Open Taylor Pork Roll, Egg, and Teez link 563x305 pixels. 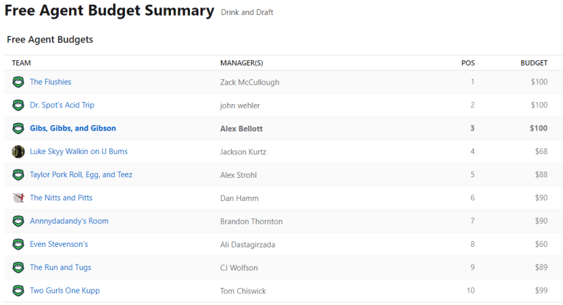point(81,175)
